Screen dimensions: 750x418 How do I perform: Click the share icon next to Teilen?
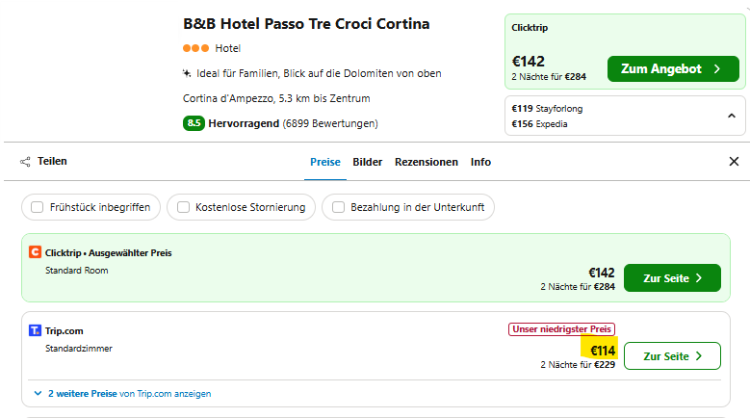pos(25,162)
